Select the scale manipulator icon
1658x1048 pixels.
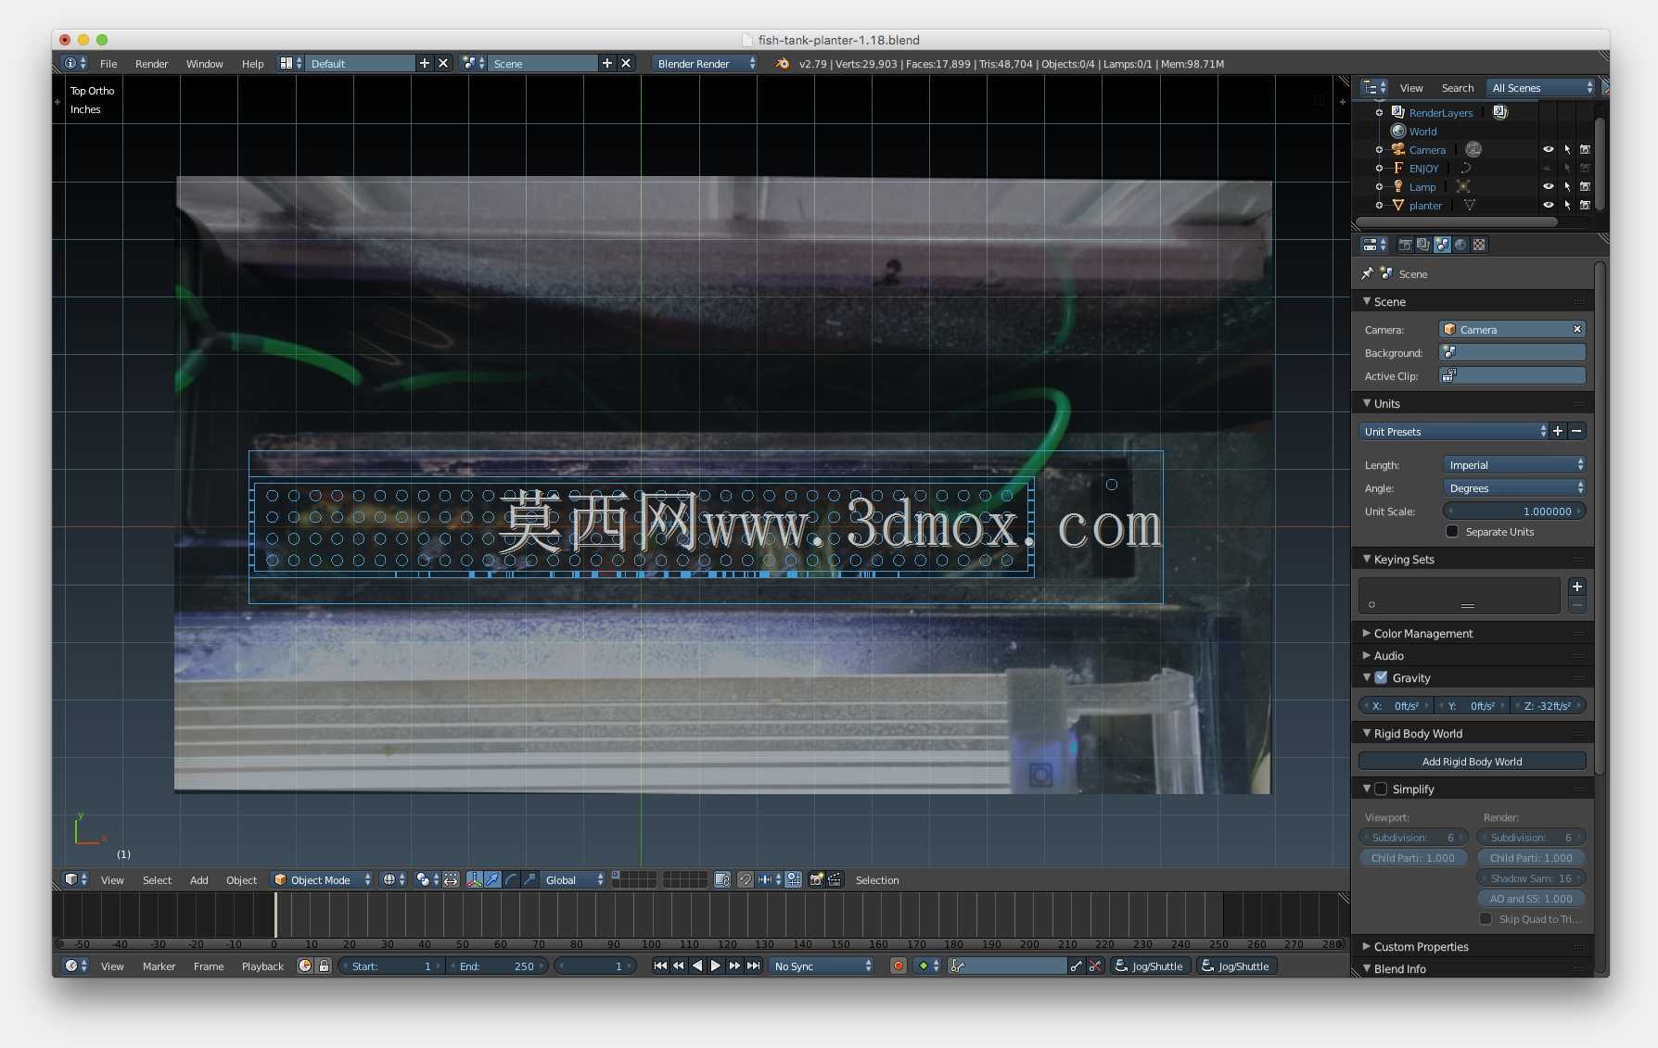tap(529, 879)
